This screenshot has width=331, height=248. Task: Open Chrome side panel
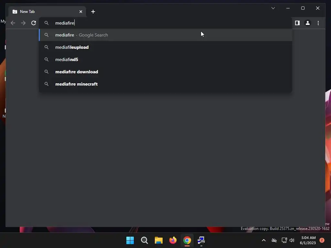click(x=297, y=23)
